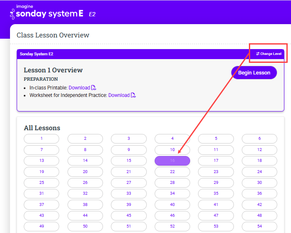Select the highlighted lesson 16

(x=172, y=161)
